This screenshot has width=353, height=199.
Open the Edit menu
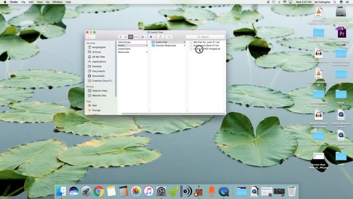[x=31, y=2]
